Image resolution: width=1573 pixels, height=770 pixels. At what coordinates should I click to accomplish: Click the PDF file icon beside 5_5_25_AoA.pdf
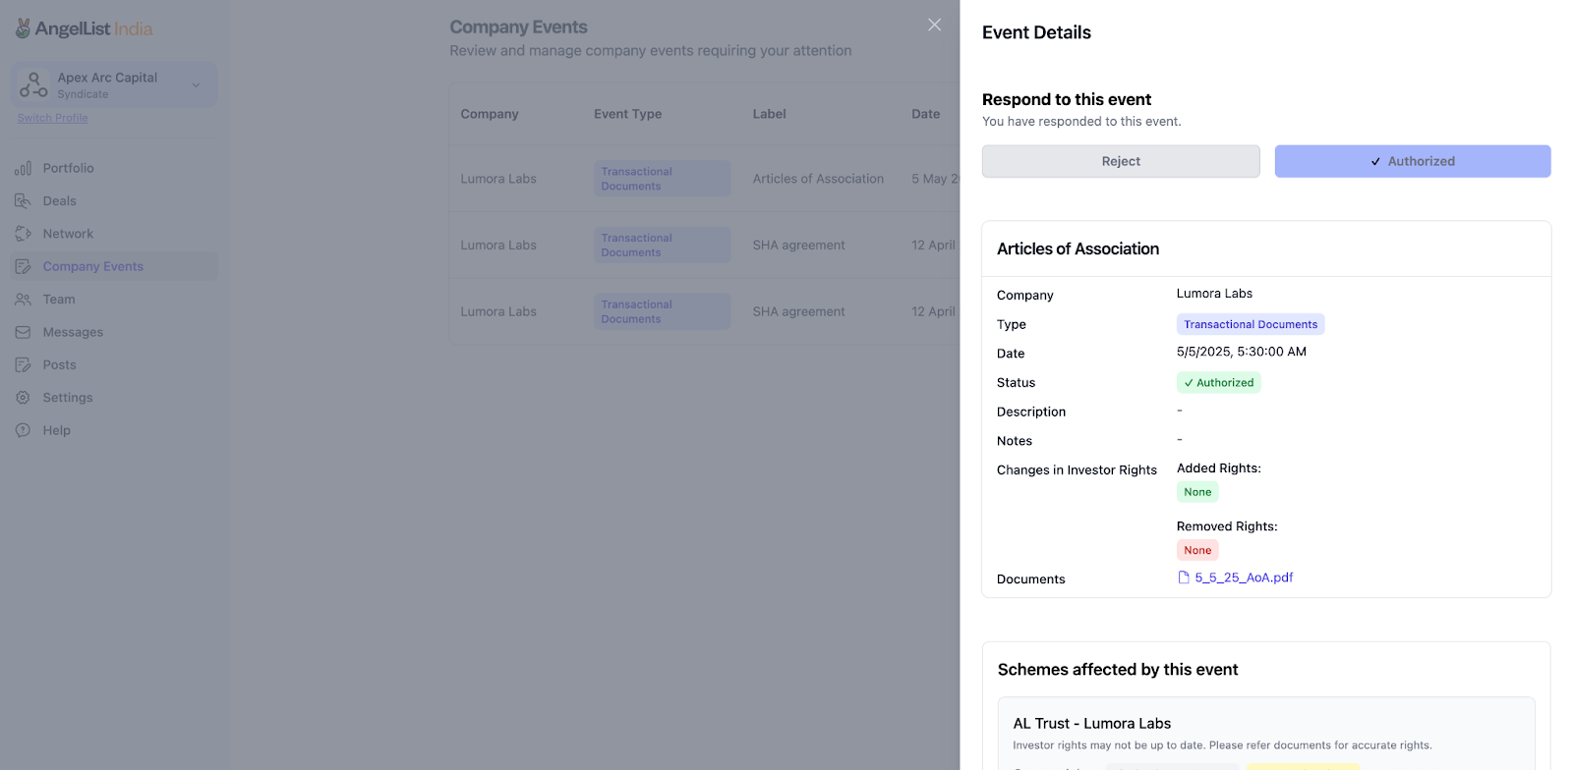click(1184, 577)
